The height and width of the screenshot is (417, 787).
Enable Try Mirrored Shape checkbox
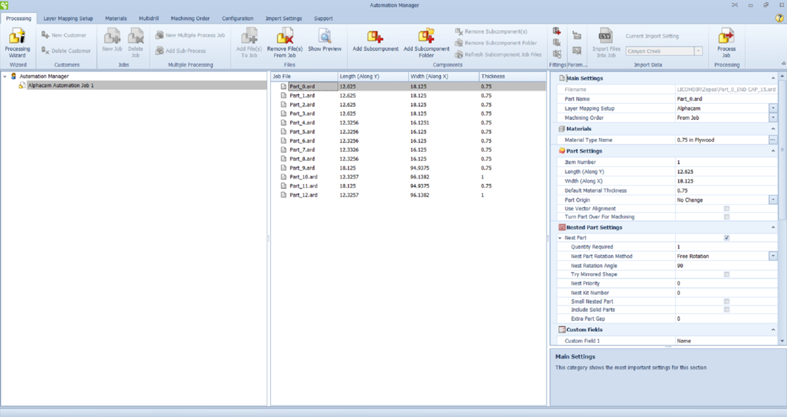(726, 275)
